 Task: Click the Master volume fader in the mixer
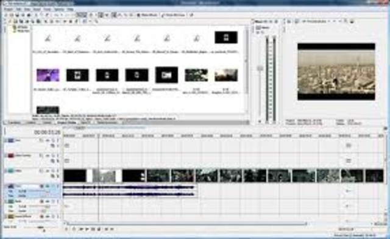point(260,68)
